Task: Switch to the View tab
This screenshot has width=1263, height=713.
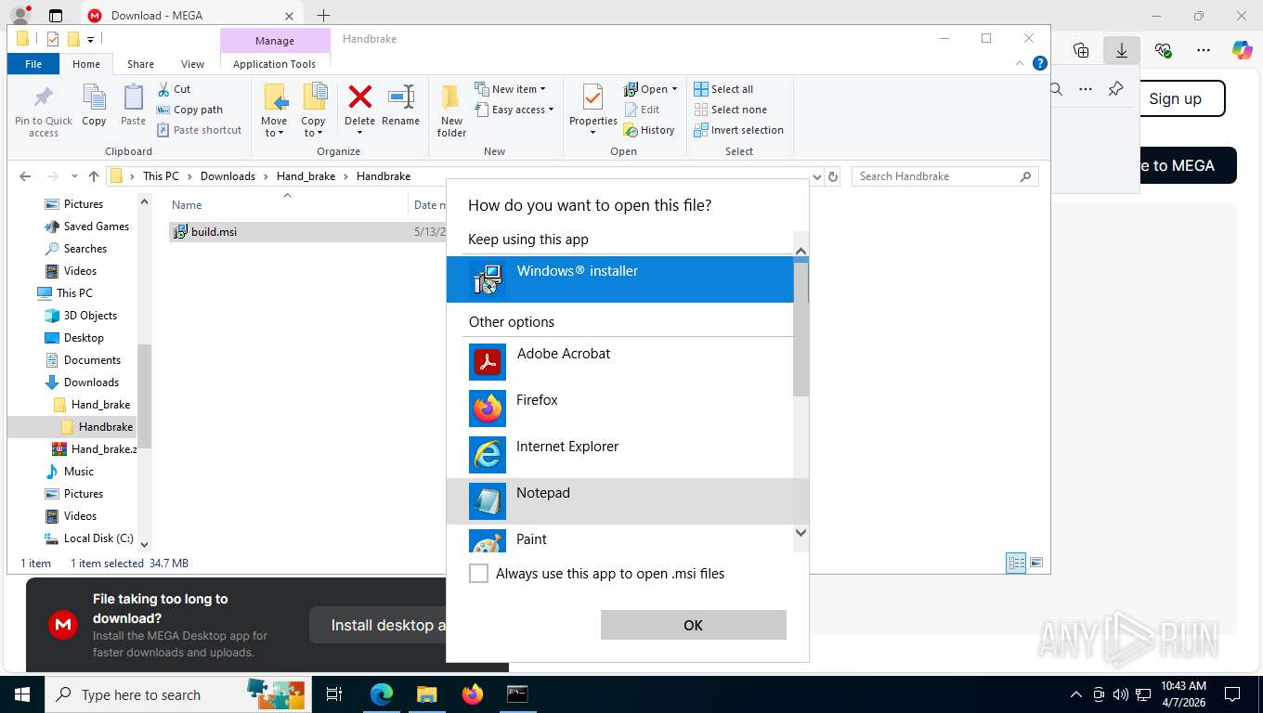Action: coord(192,64)
